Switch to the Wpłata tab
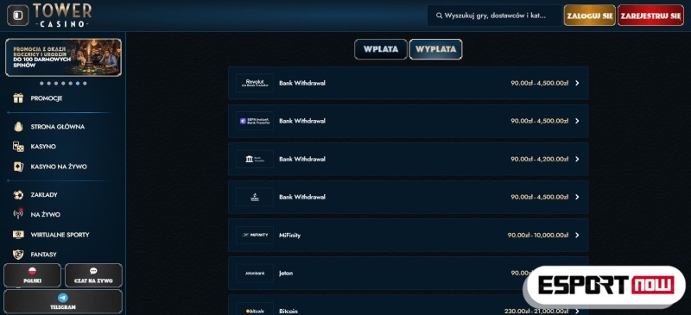 click(381, 49)
